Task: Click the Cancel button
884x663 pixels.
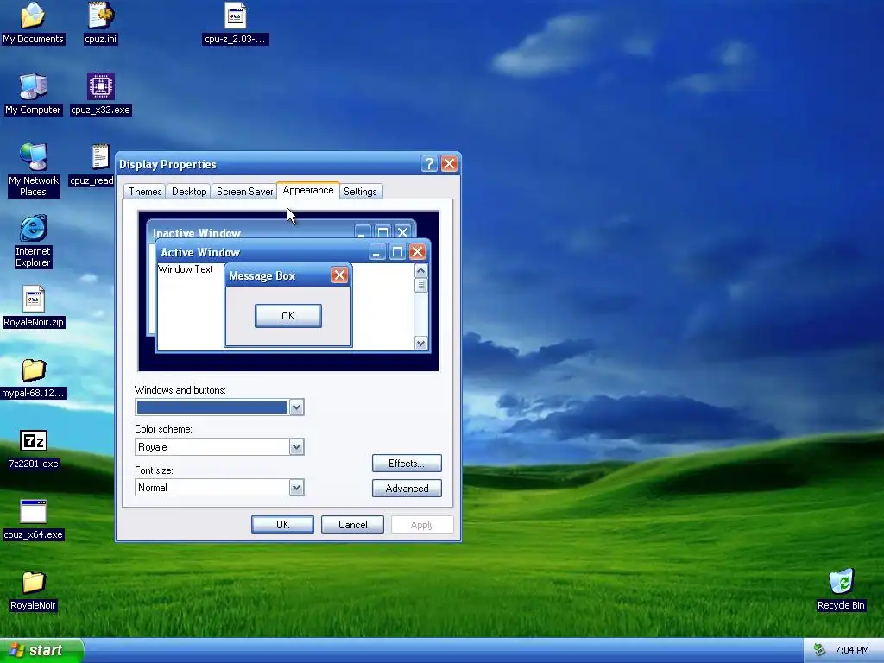Action: point(352,524)
